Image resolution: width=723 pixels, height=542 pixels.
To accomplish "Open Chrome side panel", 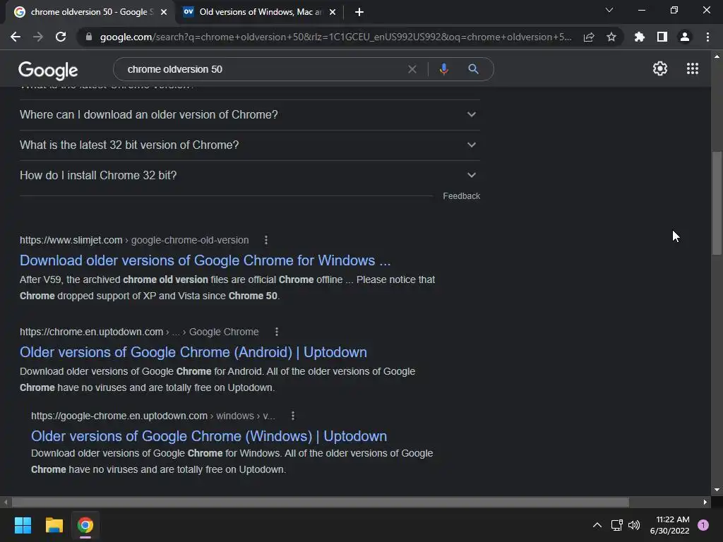I will point(662,37).
